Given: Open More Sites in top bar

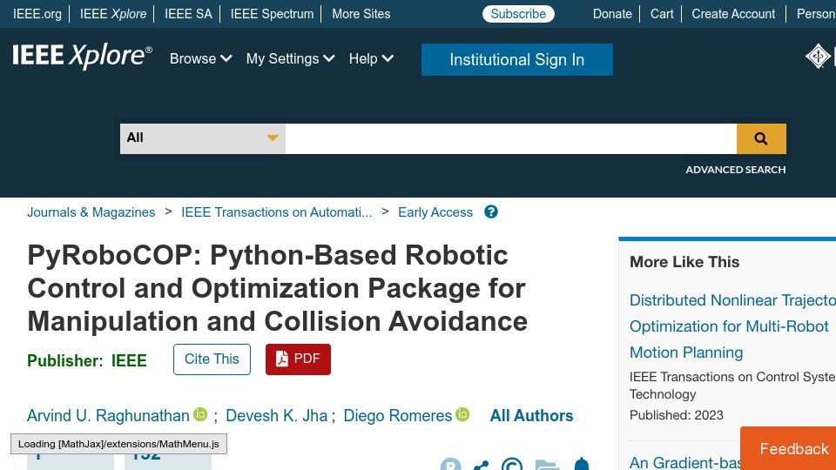Looking at the screenshot, I should click(361, 14).
